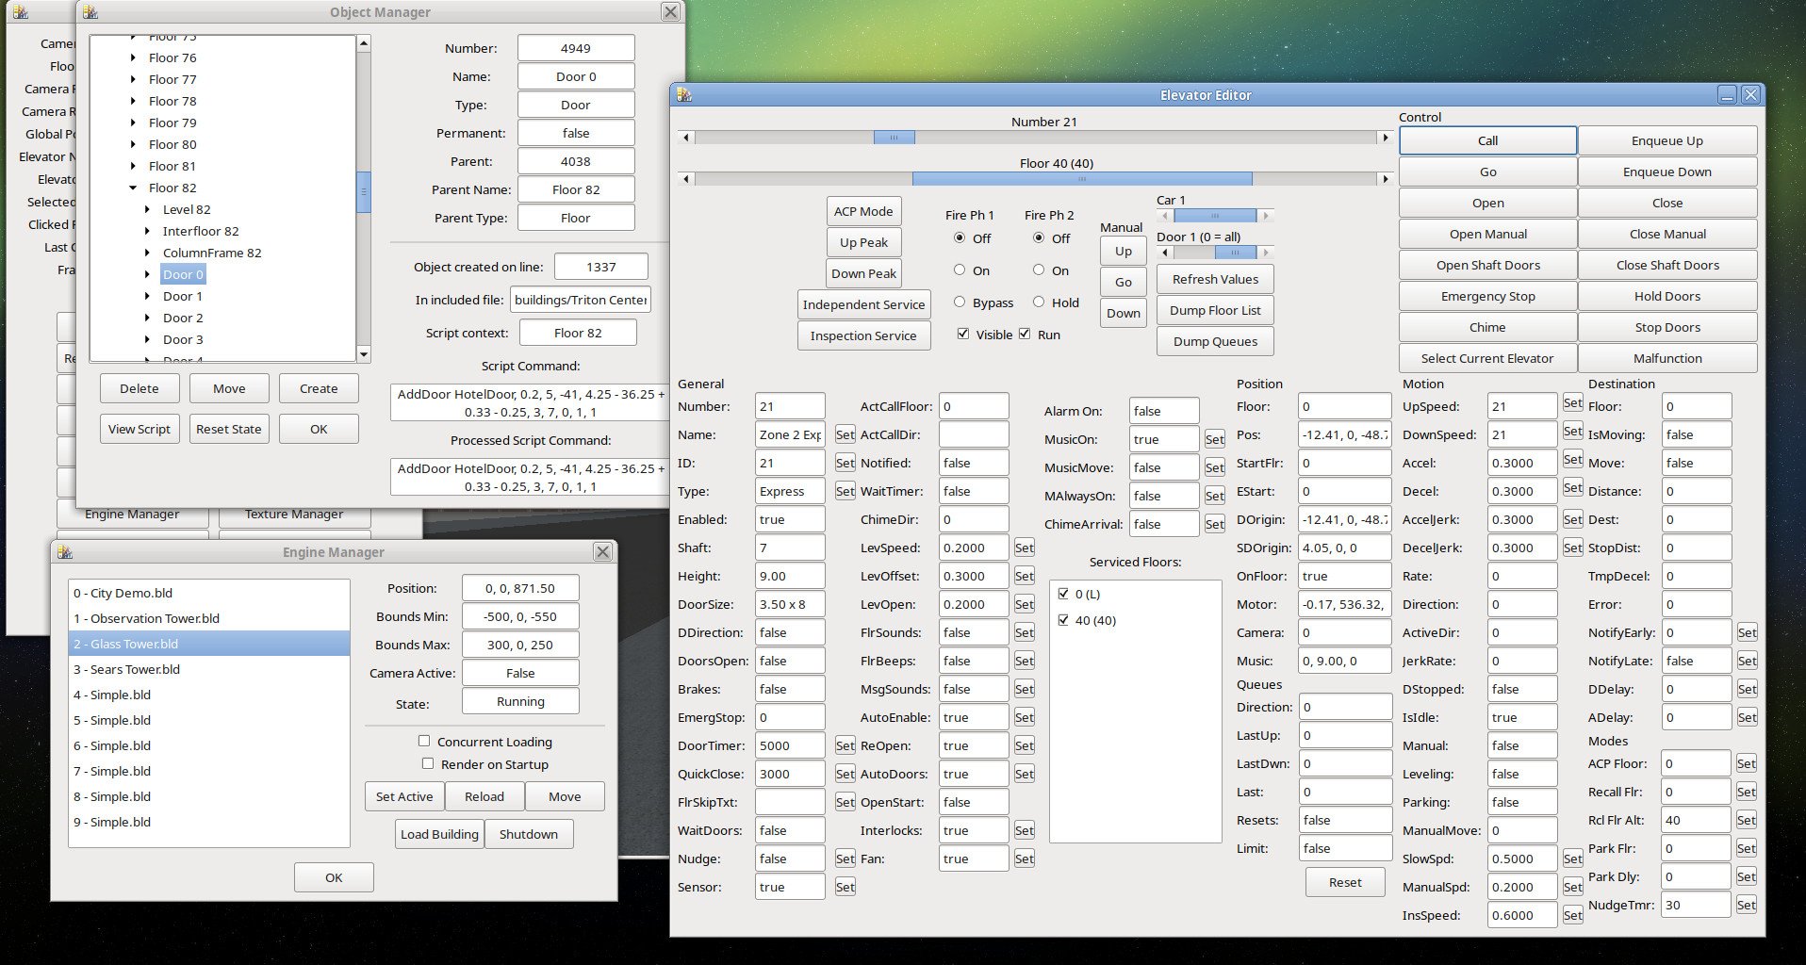Screen dimensions: 1806x965
Task: Enable the Concurrent Loading checkbox
Action: pos(424,742)
